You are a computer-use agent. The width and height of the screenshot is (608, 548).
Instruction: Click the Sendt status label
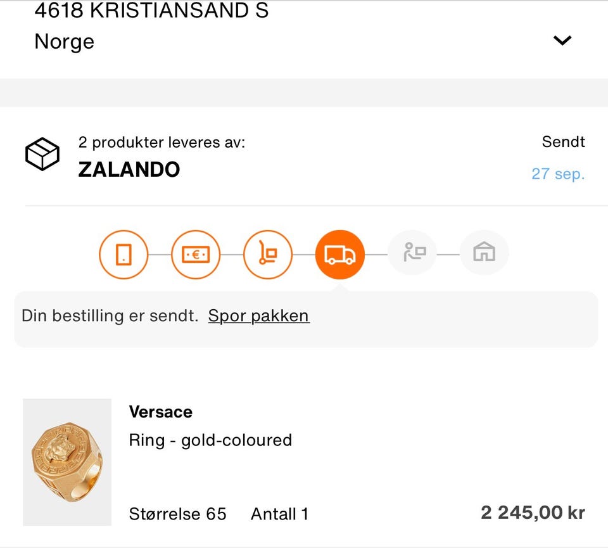pos(563,142)
